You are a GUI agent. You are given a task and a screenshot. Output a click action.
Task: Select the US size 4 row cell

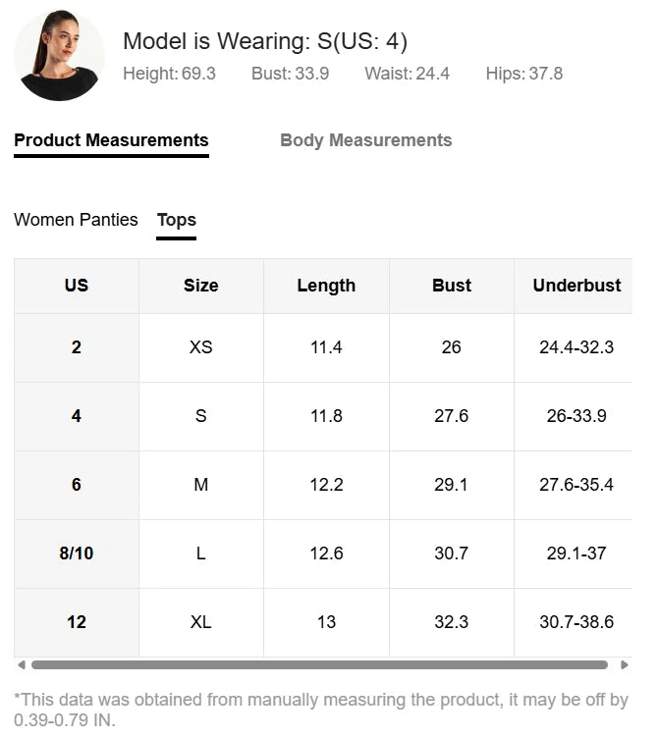(x=77, y=416)
